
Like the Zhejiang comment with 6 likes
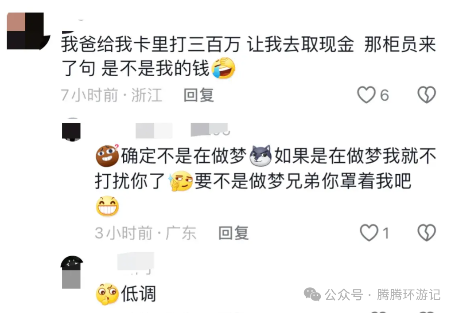click(366, 95)
